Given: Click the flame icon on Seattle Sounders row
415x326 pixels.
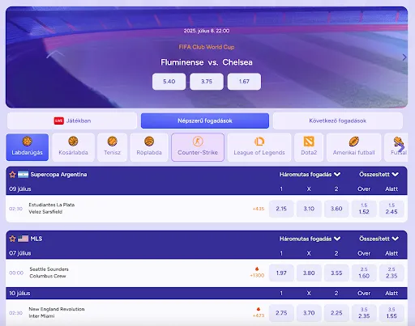Looking at the screenshot, I should point(257,269).
